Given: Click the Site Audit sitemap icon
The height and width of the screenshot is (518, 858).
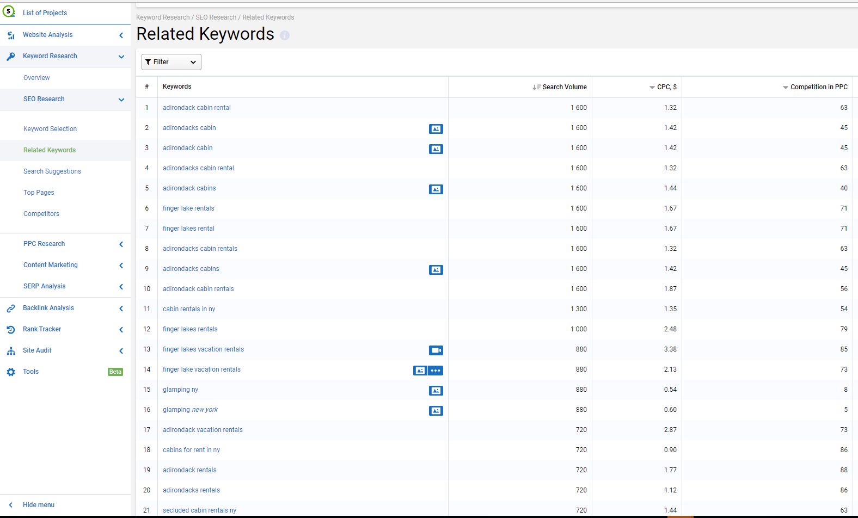Looking at the screenshot, I should [x=11, y=351].
